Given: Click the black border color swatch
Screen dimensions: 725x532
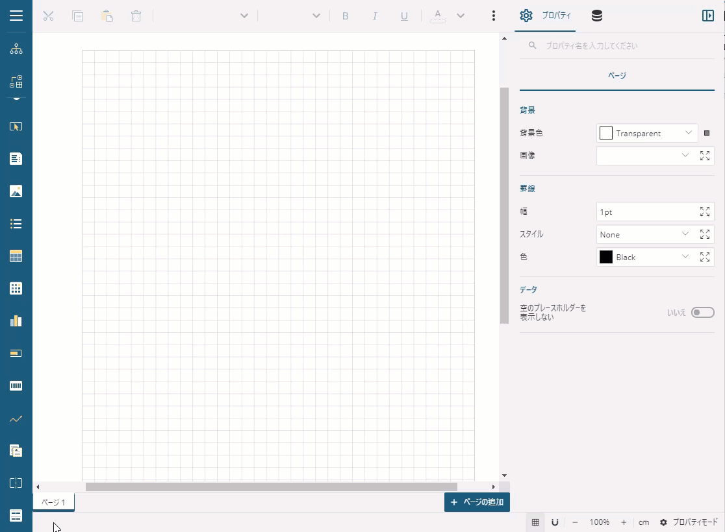Looking at the screenshot, I should click(x=606, y=257).
